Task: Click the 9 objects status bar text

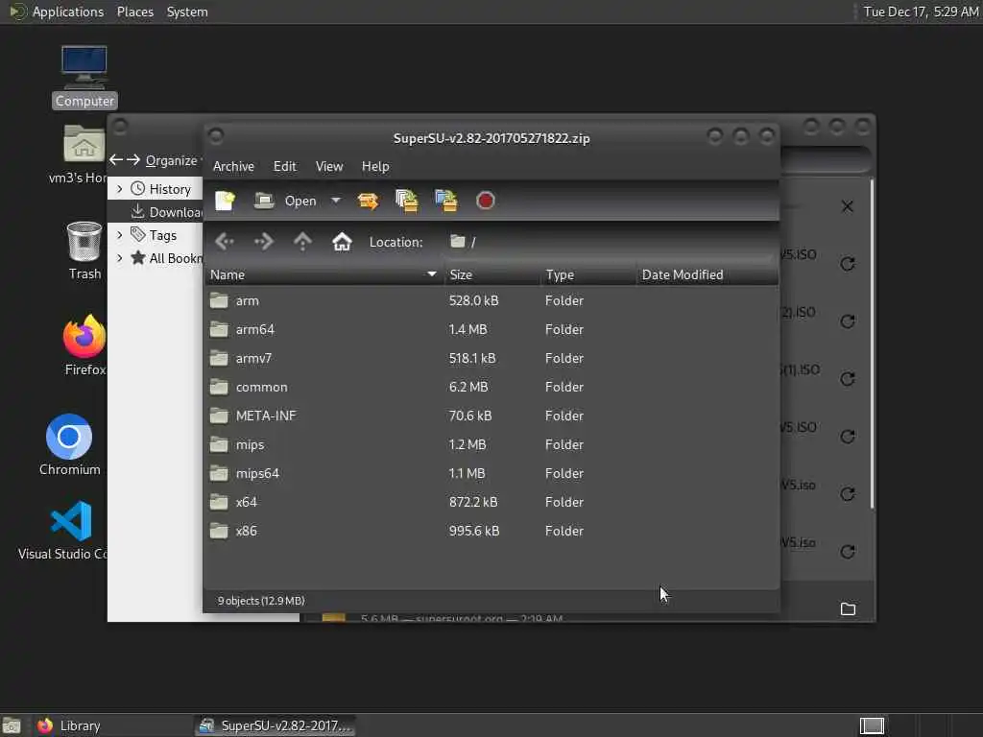Action: (261, 601)
